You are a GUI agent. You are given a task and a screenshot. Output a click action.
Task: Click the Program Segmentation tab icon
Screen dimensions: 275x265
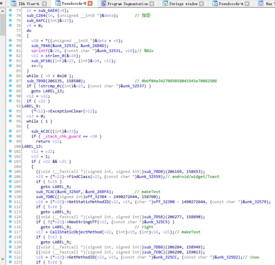tap(104, 4)
